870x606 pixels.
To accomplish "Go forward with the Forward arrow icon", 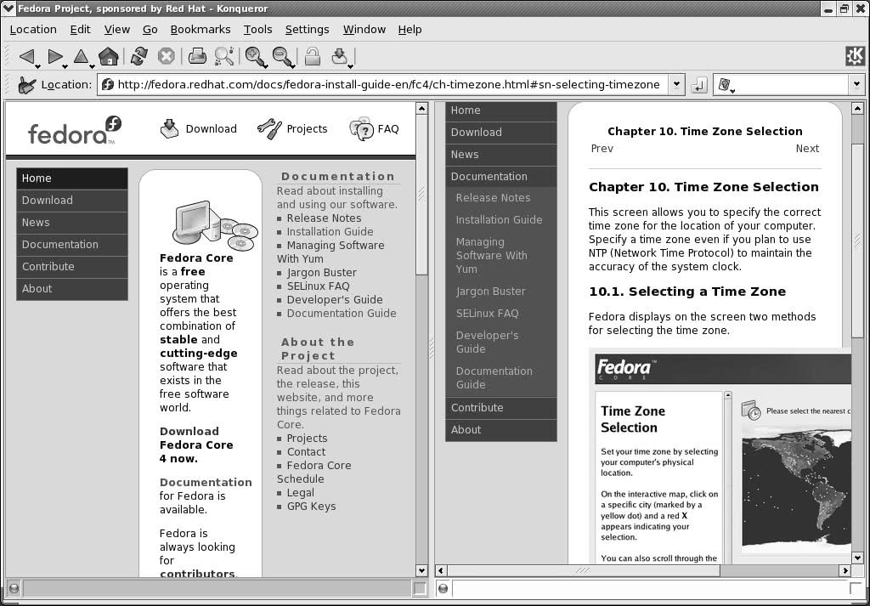I will coord(54,56).
